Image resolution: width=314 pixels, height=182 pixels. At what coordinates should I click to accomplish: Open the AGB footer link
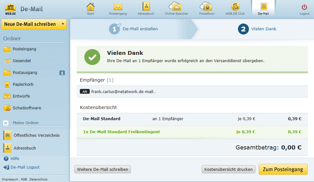pos(24,179)
